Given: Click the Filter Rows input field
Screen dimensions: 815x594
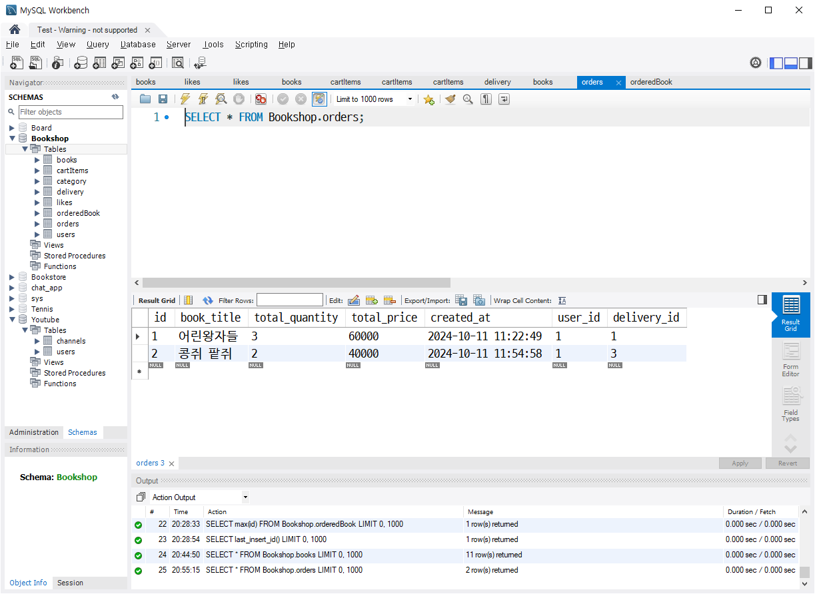Looking at the screenshot, I should click(290, 300).
